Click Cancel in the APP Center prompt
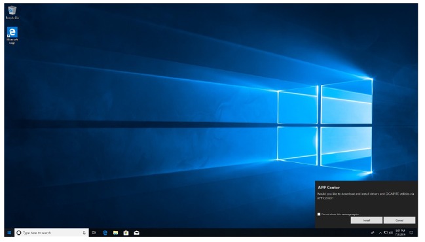The width and height of the screenshot is (425, 242). 399,220
